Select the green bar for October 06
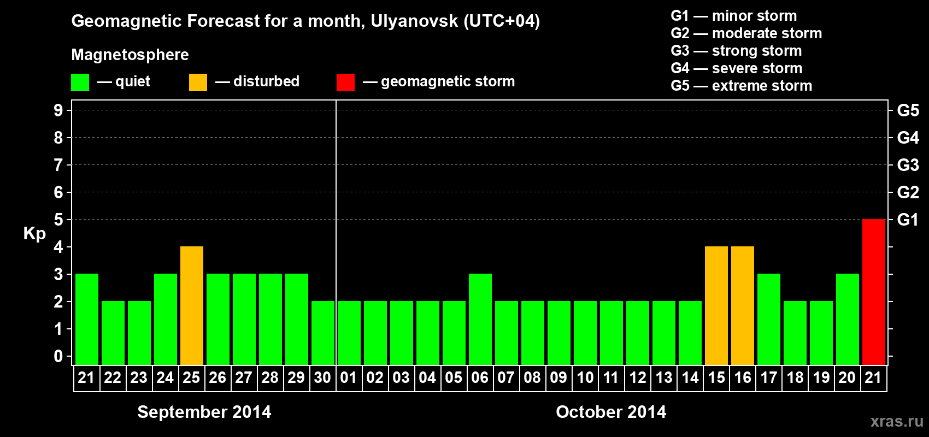This screenshot has width=929, height=437. click(480, 319)
